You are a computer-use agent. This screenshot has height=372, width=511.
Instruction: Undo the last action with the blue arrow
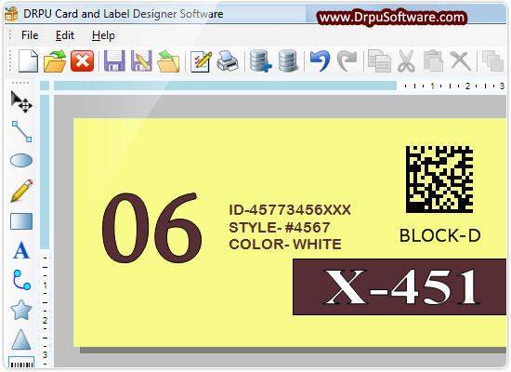coord(320,61)
